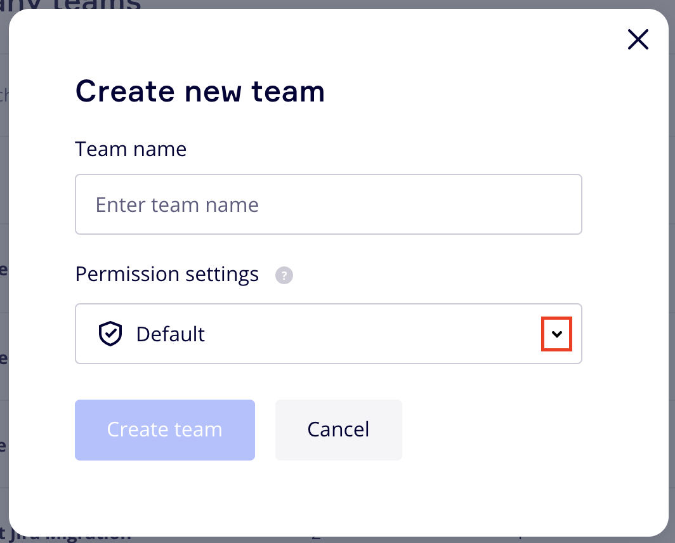The width and height of the screenshot is (675, 543).
Task: Click the "Permission settings" label text
Action: [x=167, y=274]
